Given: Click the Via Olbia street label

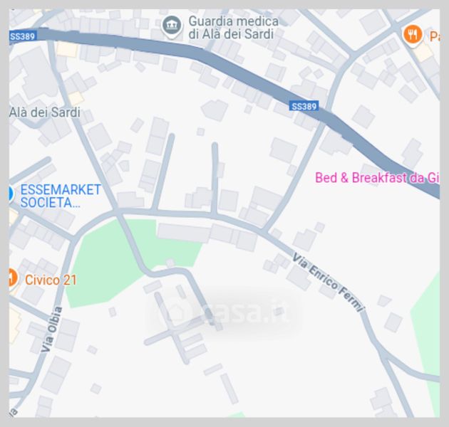Looking at the screenshot, I should point(51,330).
